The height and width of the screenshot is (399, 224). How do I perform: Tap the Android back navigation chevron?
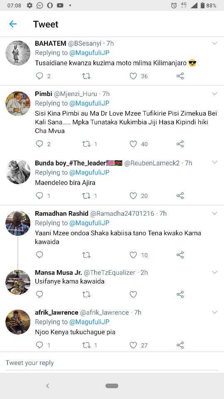click(x=47, y=386)
